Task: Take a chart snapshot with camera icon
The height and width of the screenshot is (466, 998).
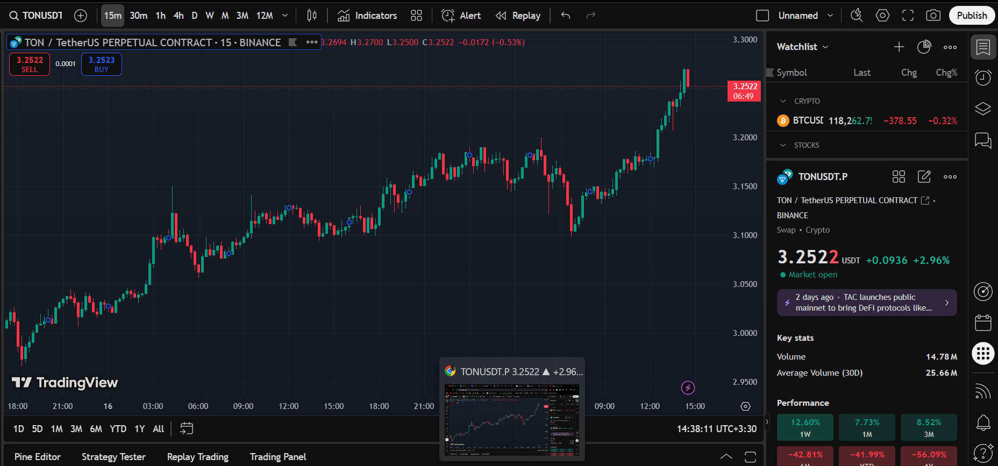Action: [x=933, y=16]
